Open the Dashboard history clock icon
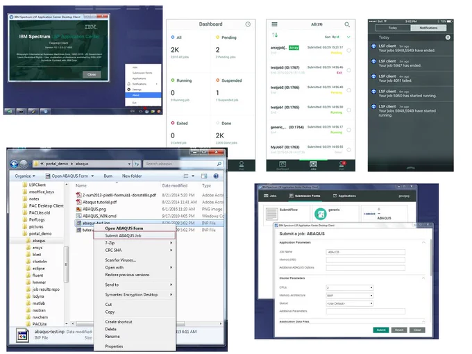Image resolution: width=472 pixels, height=354 pixels. (x=248, y=24)
